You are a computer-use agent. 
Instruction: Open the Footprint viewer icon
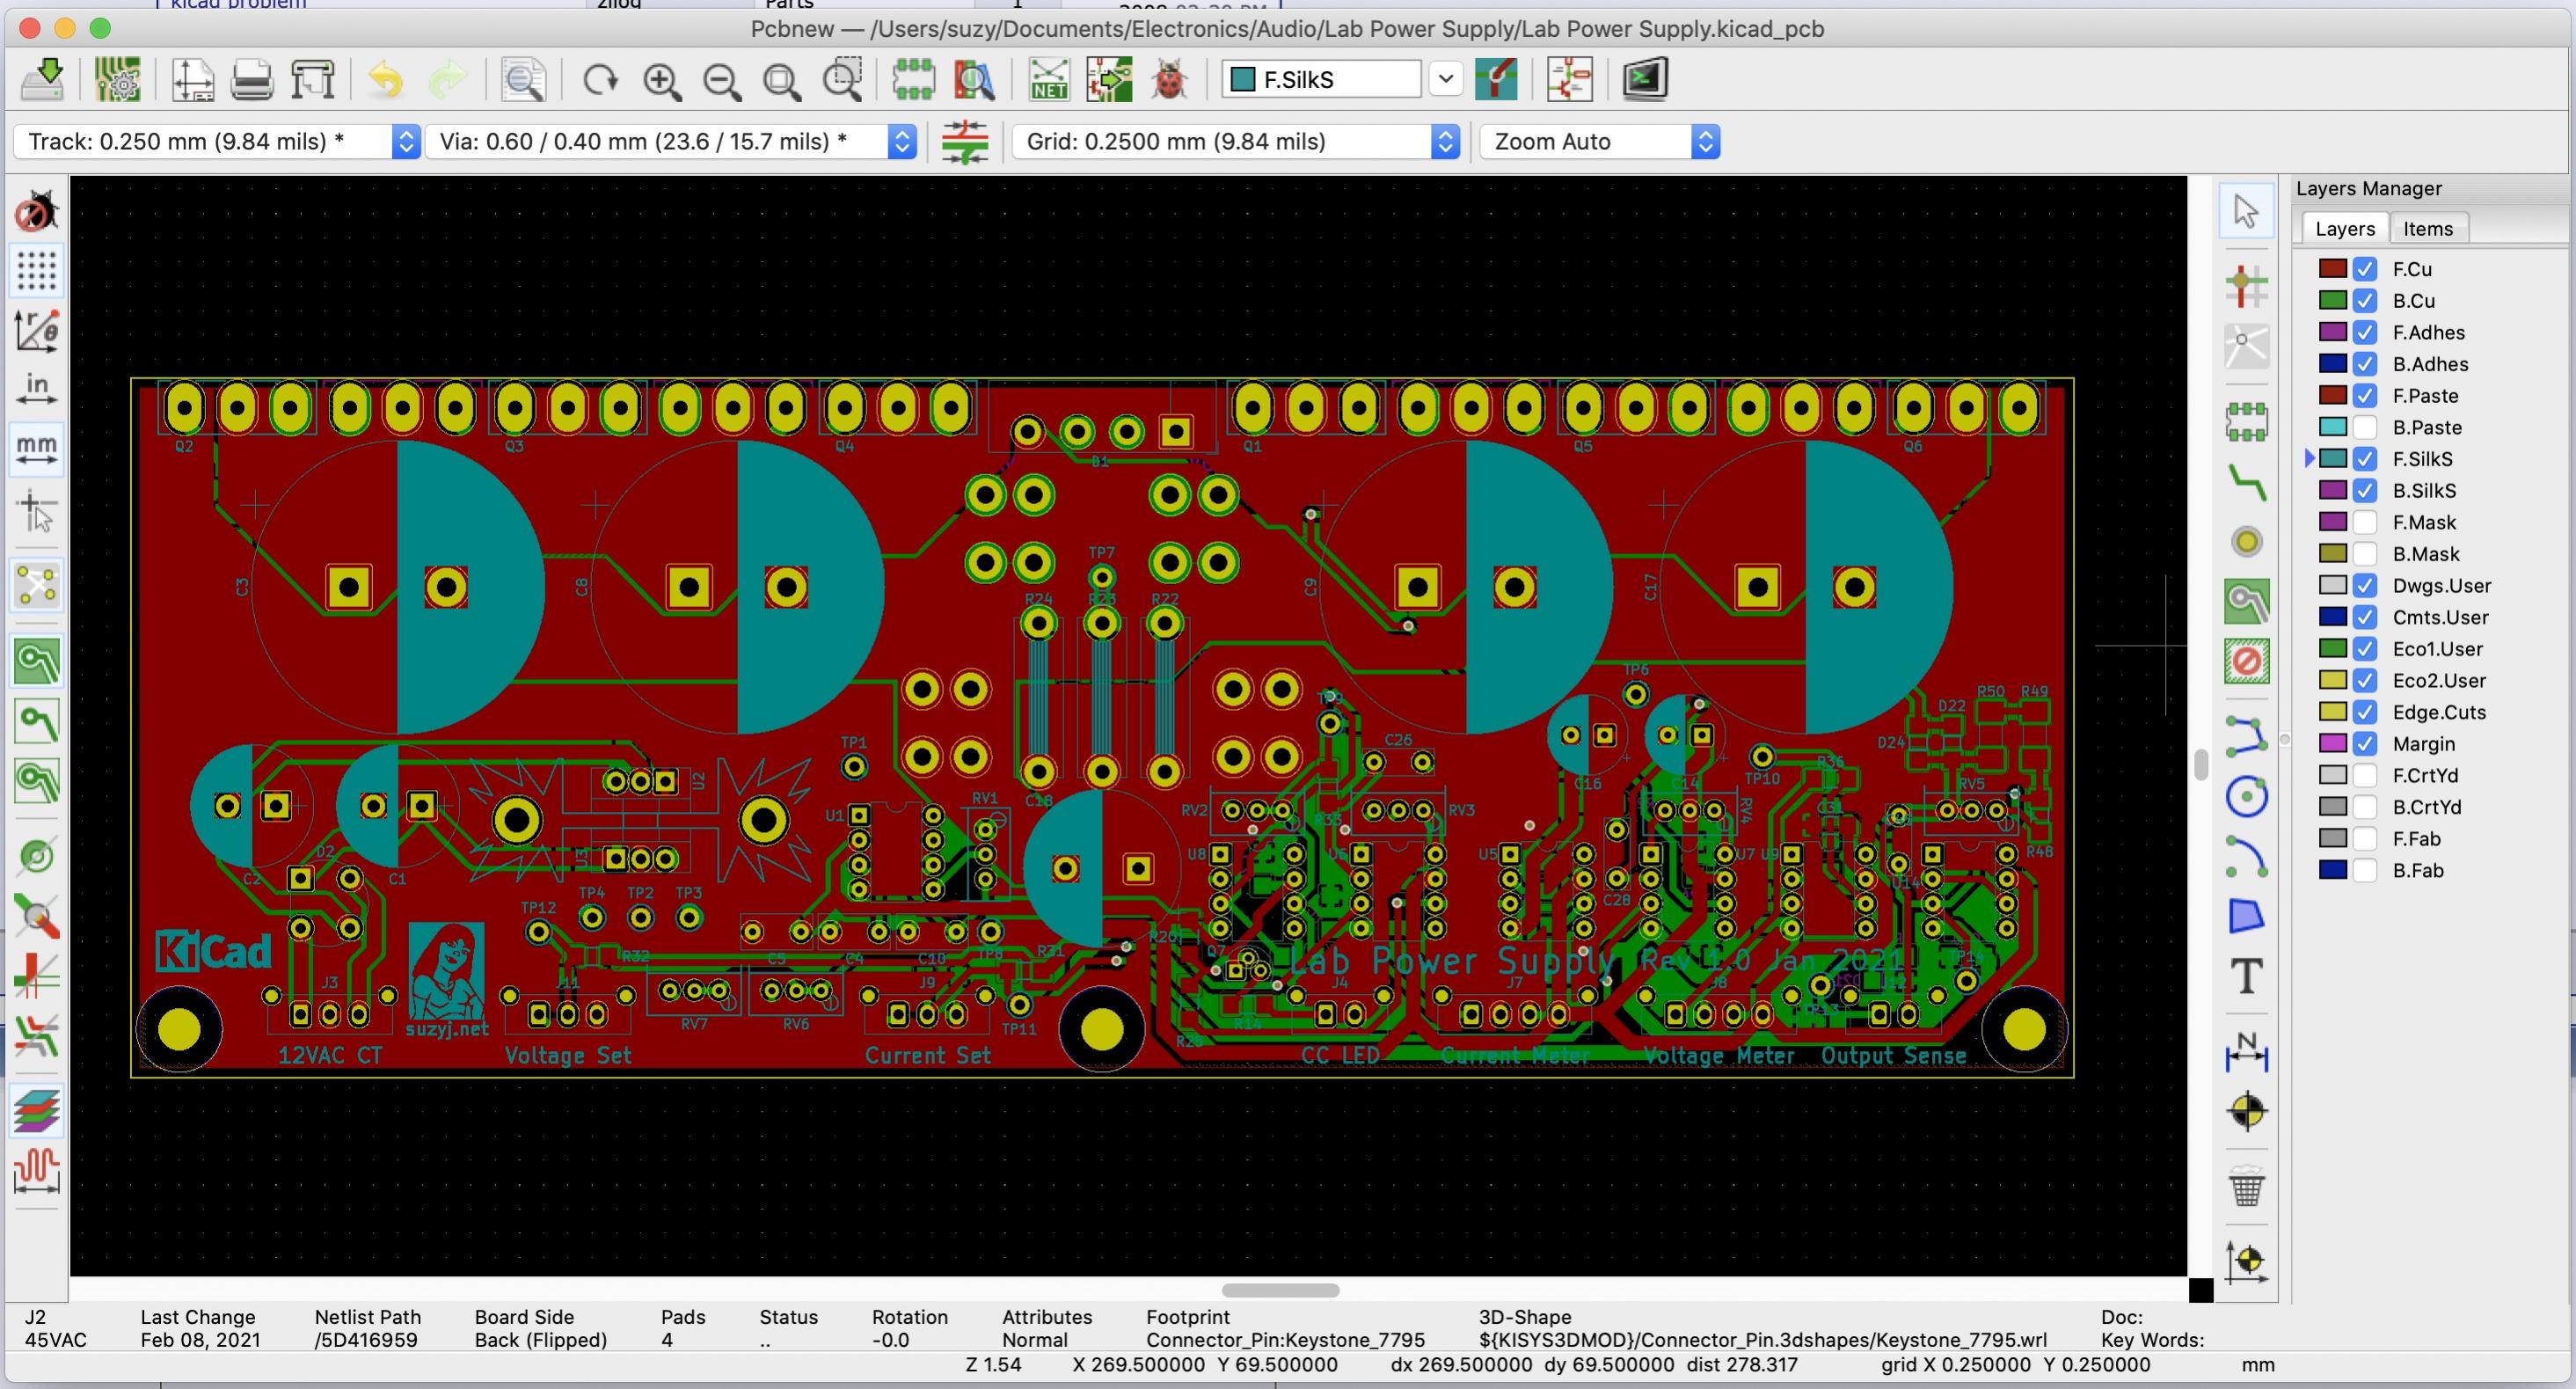pos(974,79)
